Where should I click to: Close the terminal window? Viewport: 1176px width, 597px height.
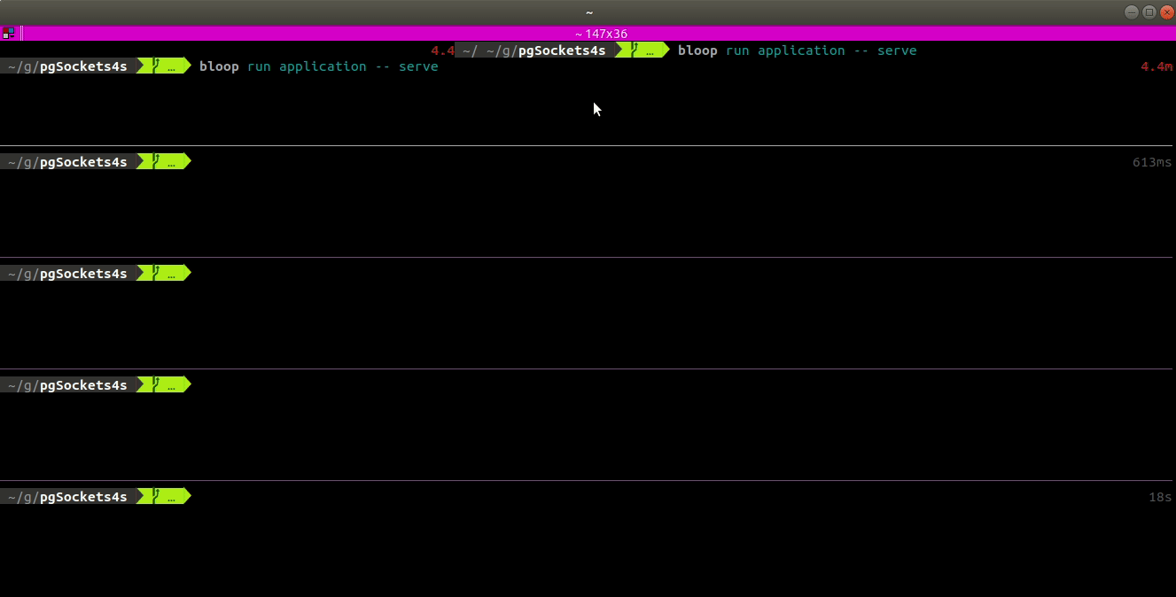click(x=1166, y=12)
